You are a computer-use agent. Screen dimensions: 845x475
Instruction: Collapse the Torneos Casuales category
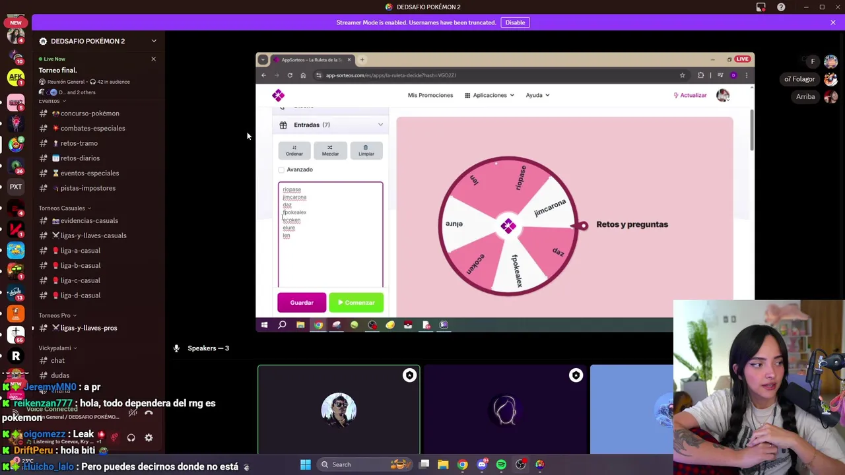65,208
